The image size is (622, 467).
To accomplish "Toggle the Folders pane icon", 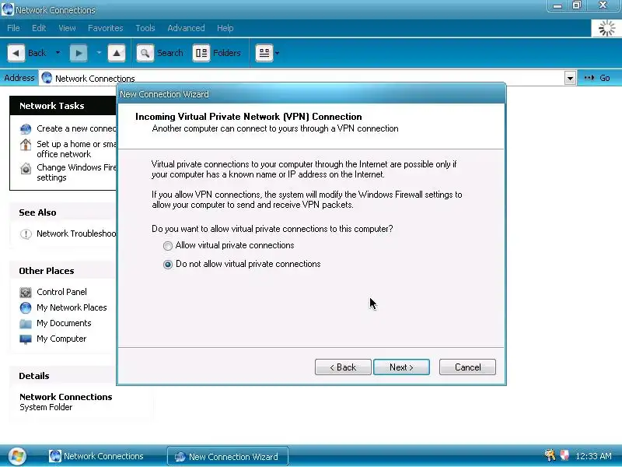I will tap(201, 53).
